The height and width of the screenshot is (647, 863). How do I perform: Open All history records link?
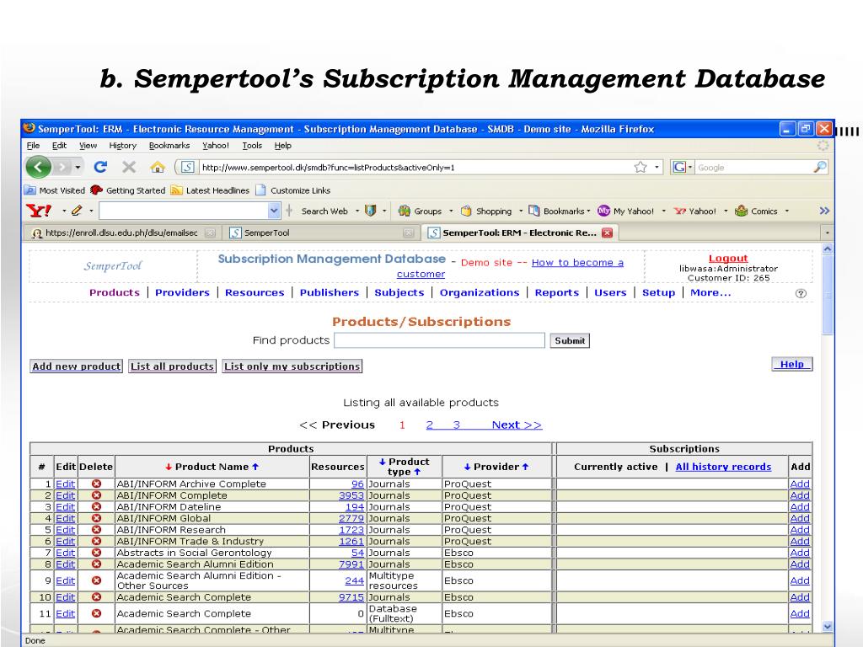pyautogui.click(x=723, y=467)
